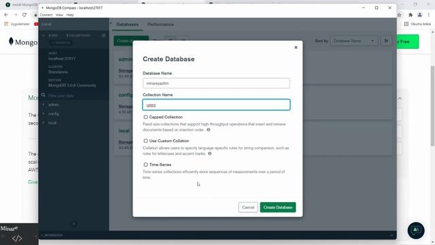
Task: Select the search magnifier icon in the sidebar
Action: [x=43, y=95]
